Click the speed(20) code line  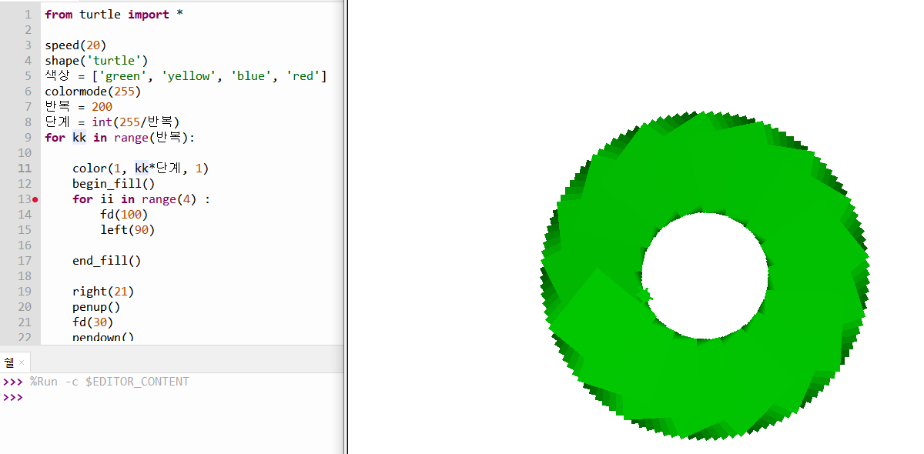75,45
